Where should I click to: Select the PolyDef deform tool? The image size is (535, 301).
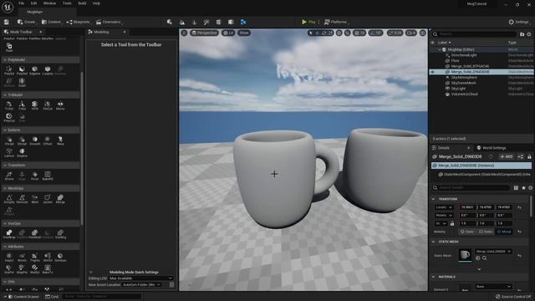[x=22, y=70]
